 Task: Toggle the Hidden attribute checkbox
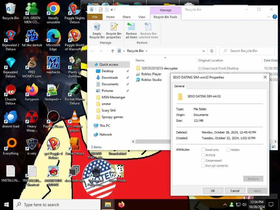pyautogui.click(x=228, y=150)
